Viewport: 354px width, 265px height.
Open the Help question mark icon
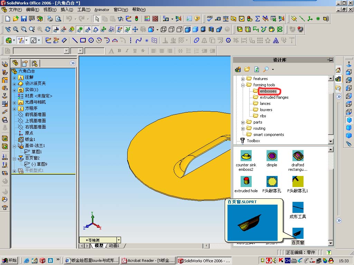(x=197, y=19)
